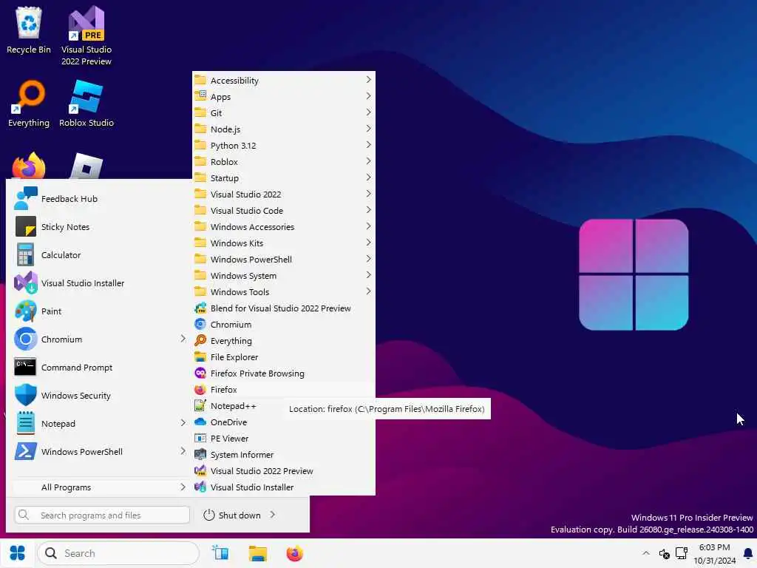Open Windows System folder

pyautogui.click(x=283, y=275)
